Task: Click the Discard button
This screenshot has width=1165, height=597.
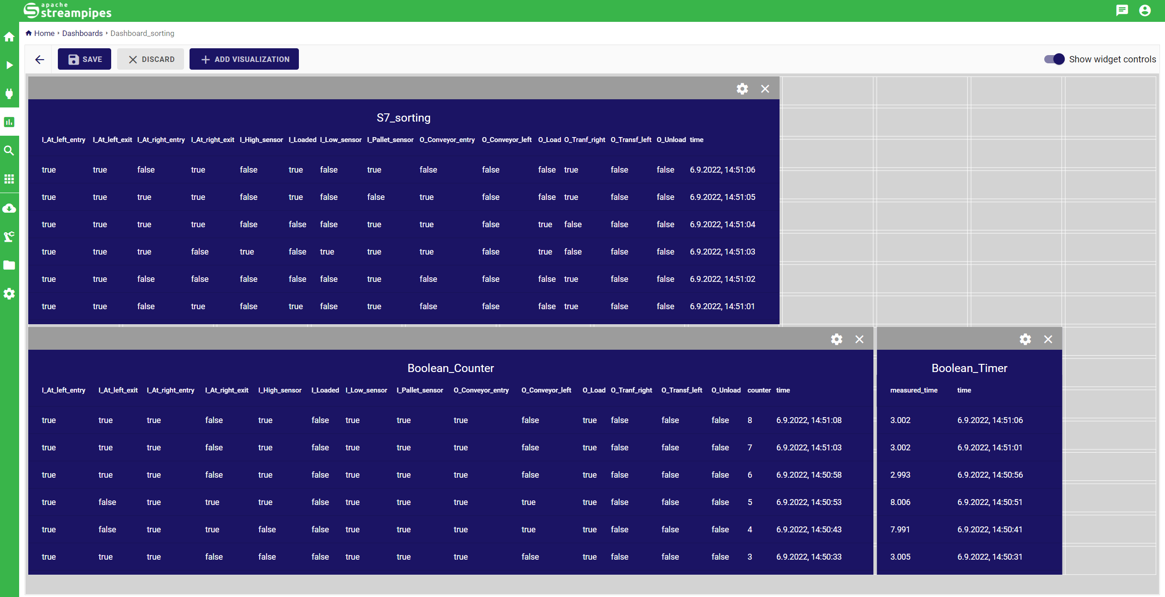Action: (x=151, y=59)
